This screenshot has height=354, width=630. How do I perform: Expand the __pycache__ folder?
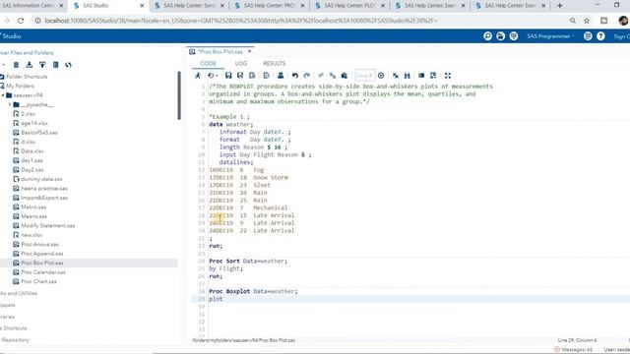click(x=10, y=105)
